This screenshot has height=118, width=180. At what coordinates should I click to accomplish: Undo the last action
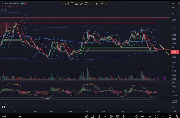[150, 116]
